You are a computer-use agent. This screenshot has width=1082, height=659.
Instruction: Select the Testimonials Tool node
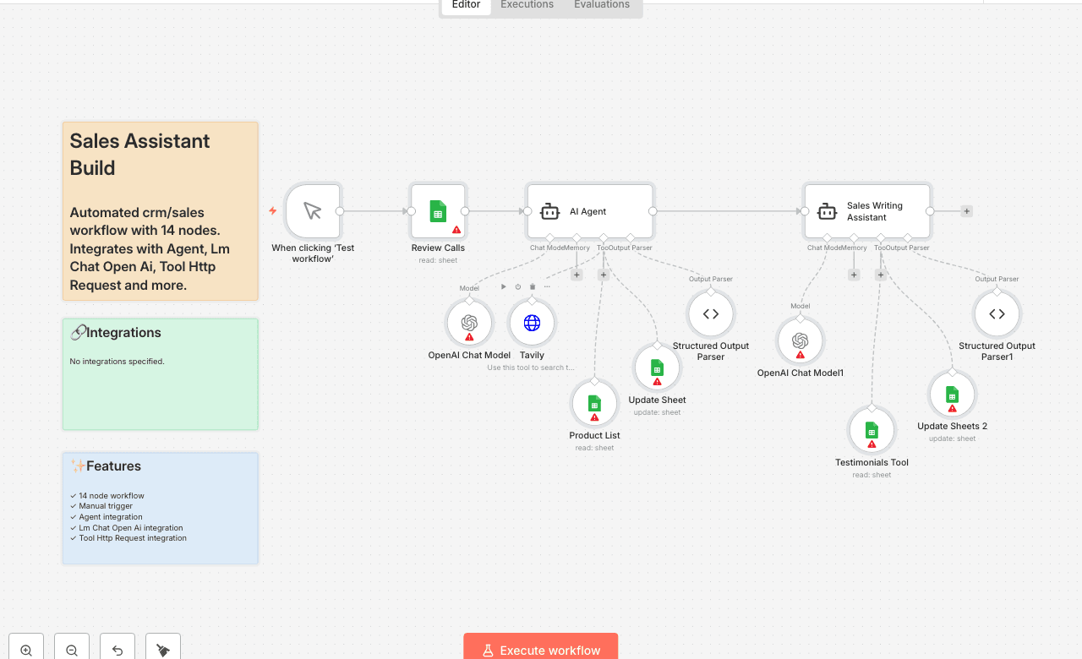pyautogui.click(x=872, y=430)
